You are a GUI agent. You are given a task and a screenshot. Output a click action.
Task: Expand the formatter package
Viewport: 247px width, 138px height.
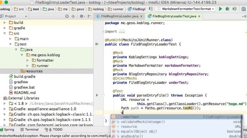tap(27, 61)
